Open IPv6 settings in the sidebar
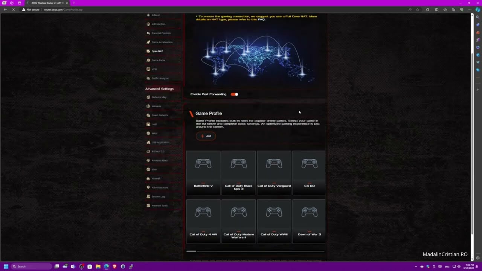 coord(154,169)
